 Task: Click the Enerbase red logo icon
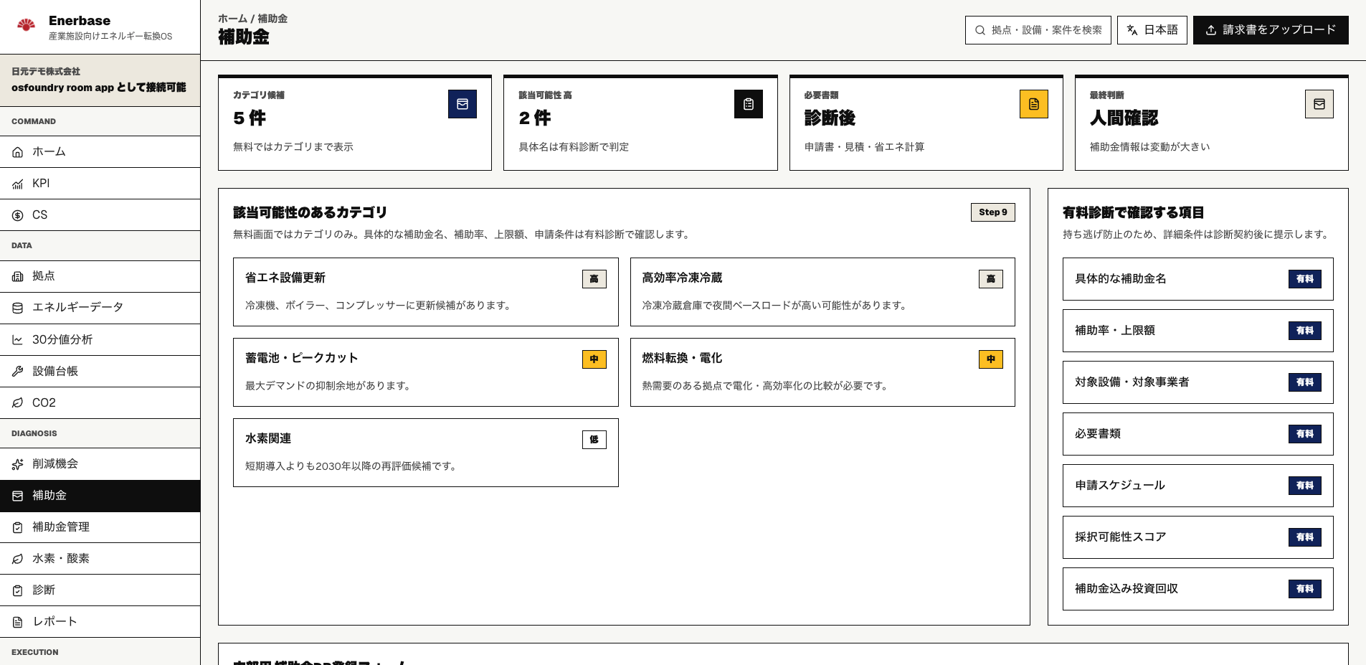click(x=27, y=25)
